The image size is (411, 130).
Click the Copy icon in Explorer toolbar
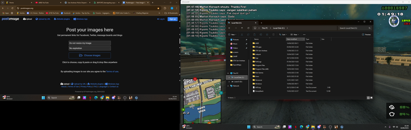(x=248, y=34)
